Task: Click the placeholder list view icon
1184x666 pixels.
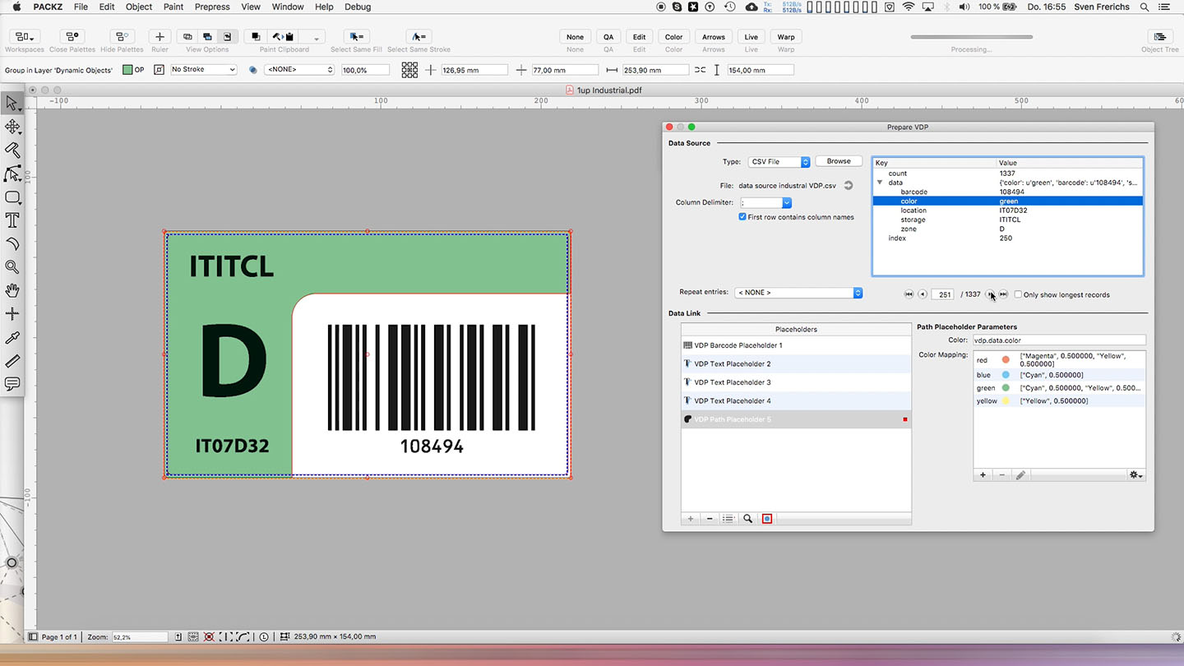Action: point(728,519)
